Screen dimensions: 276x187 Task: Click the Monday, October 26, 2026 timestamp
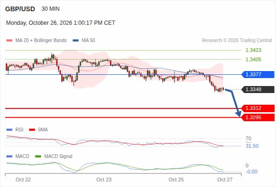pyautogui.click(x=60, y=23)
